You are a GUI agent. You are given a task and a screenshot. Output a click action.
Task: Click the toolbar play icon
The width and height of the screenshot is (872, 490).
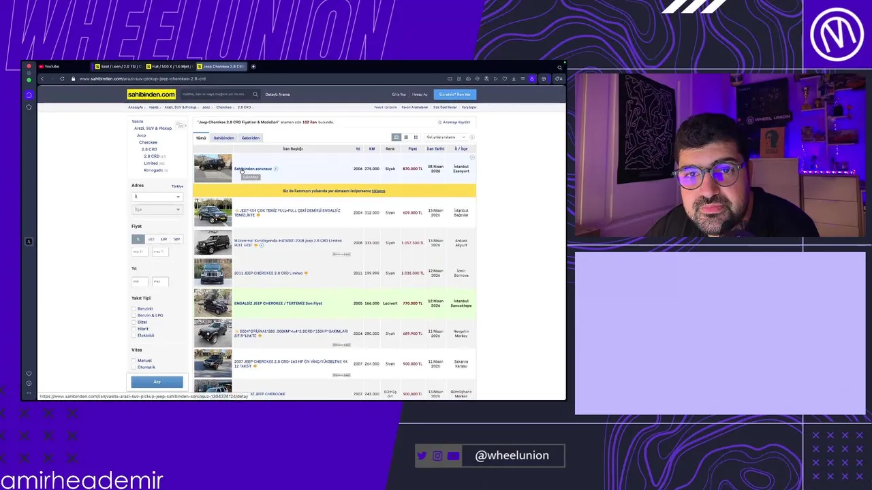point(495,79)
